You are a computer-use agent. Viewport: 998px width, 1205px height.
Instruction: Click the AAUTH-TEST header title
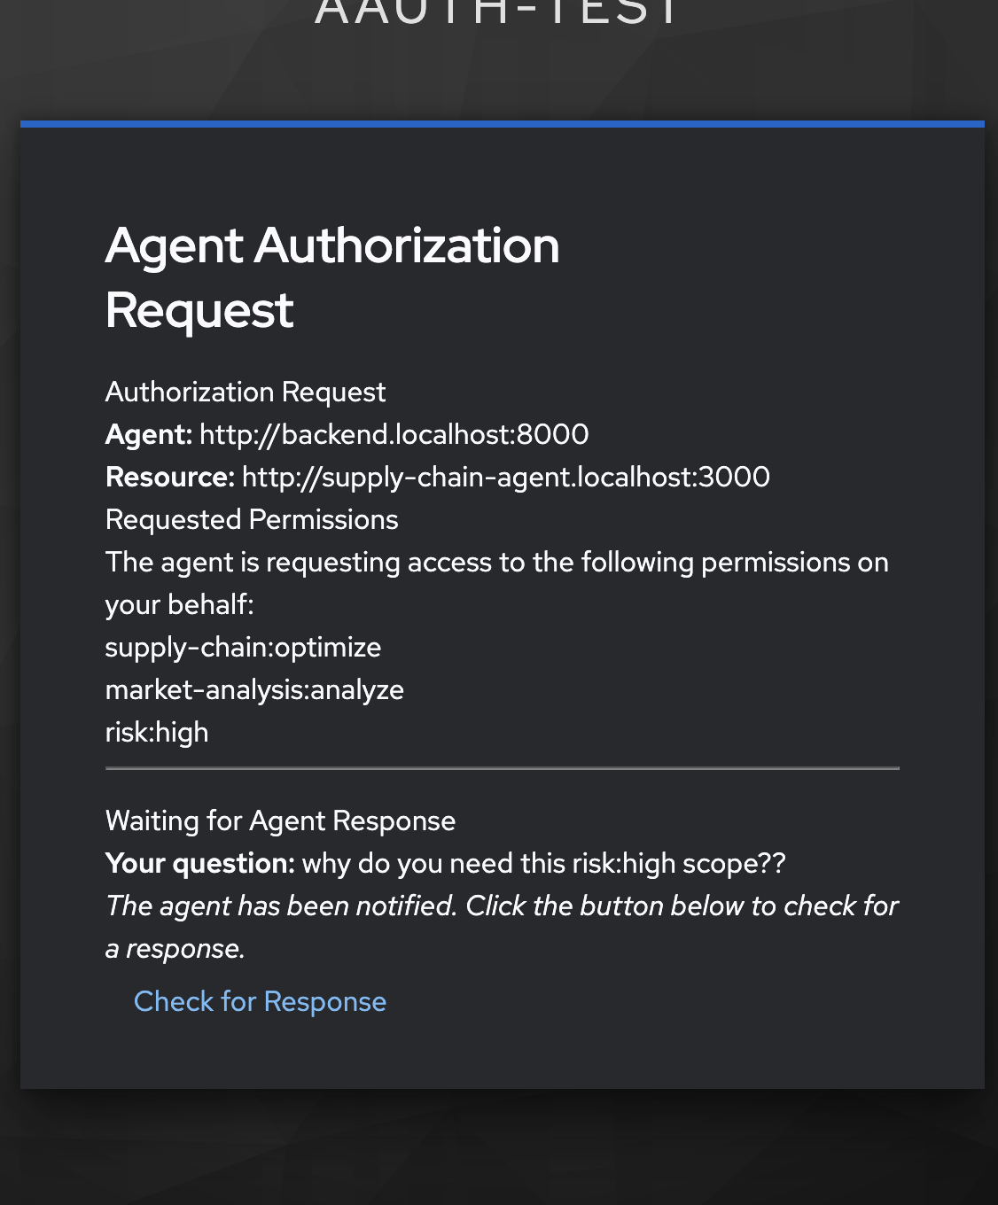pos(498,12)
